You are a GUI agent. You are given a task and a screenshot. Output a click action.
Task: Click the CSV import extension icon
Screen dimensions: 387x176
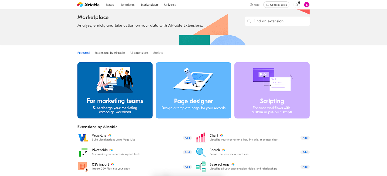coord(83,167)
